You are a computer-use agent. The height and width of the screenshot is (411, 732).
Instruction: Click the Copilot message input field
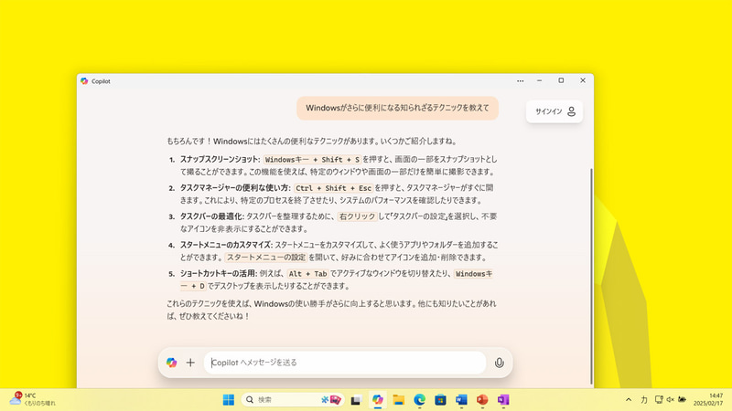click(x=345, y=362)
